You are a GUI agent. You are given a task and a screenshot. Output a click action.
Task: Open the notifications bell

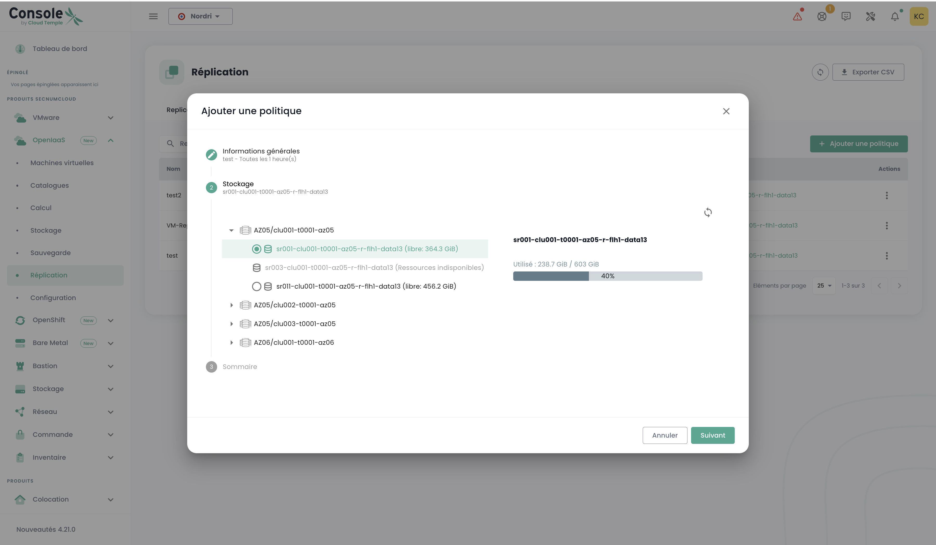[894, 16]
